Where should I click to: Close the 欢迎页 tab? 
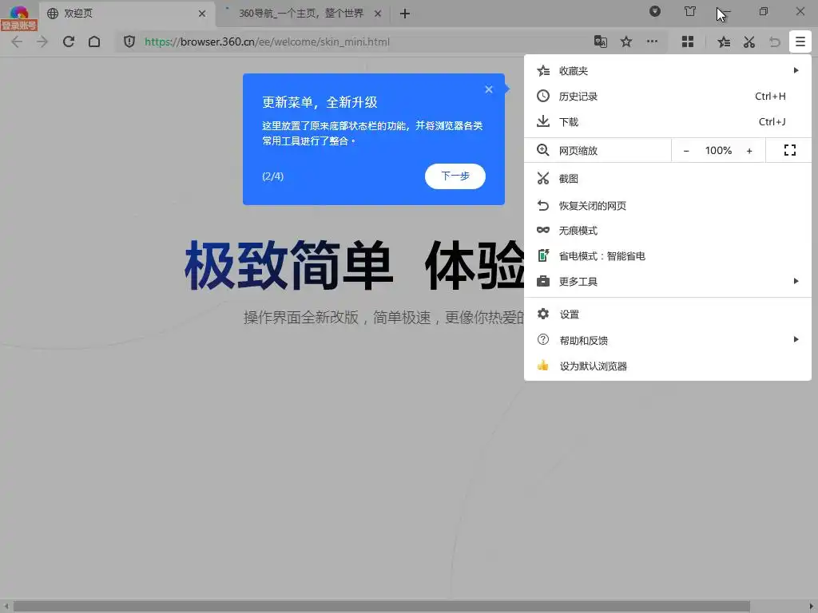coord(202,14)
